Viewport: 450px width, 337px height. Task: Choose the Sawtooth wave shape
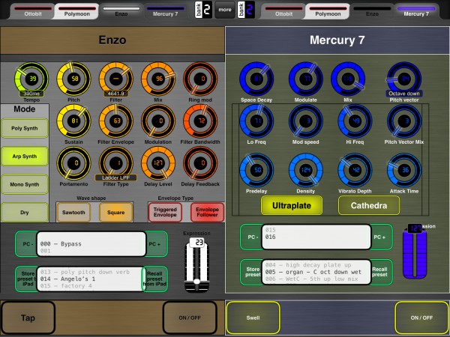tap(73, 213)
